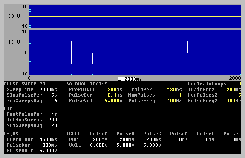
Task: Click the NumTrainLoops value
Action: click(x=239, y=84)
